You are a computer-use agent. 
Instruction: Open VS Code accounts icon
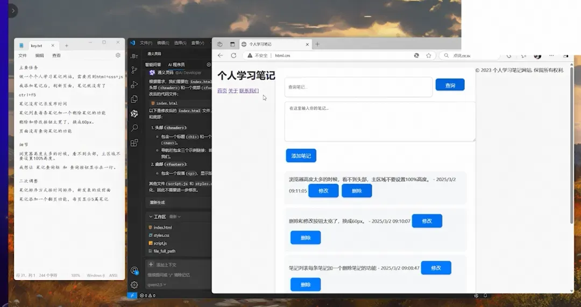[134, 270]
